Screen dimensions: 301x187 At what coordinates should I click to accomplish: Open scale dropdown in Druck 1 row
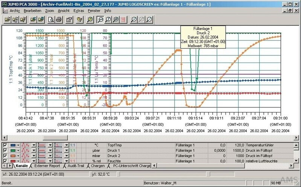tap(67, 151)
